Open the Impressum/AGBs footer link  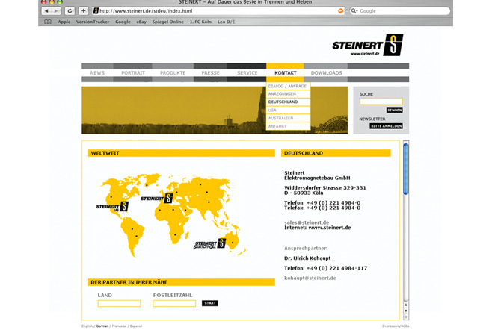(x=396, y=326)
